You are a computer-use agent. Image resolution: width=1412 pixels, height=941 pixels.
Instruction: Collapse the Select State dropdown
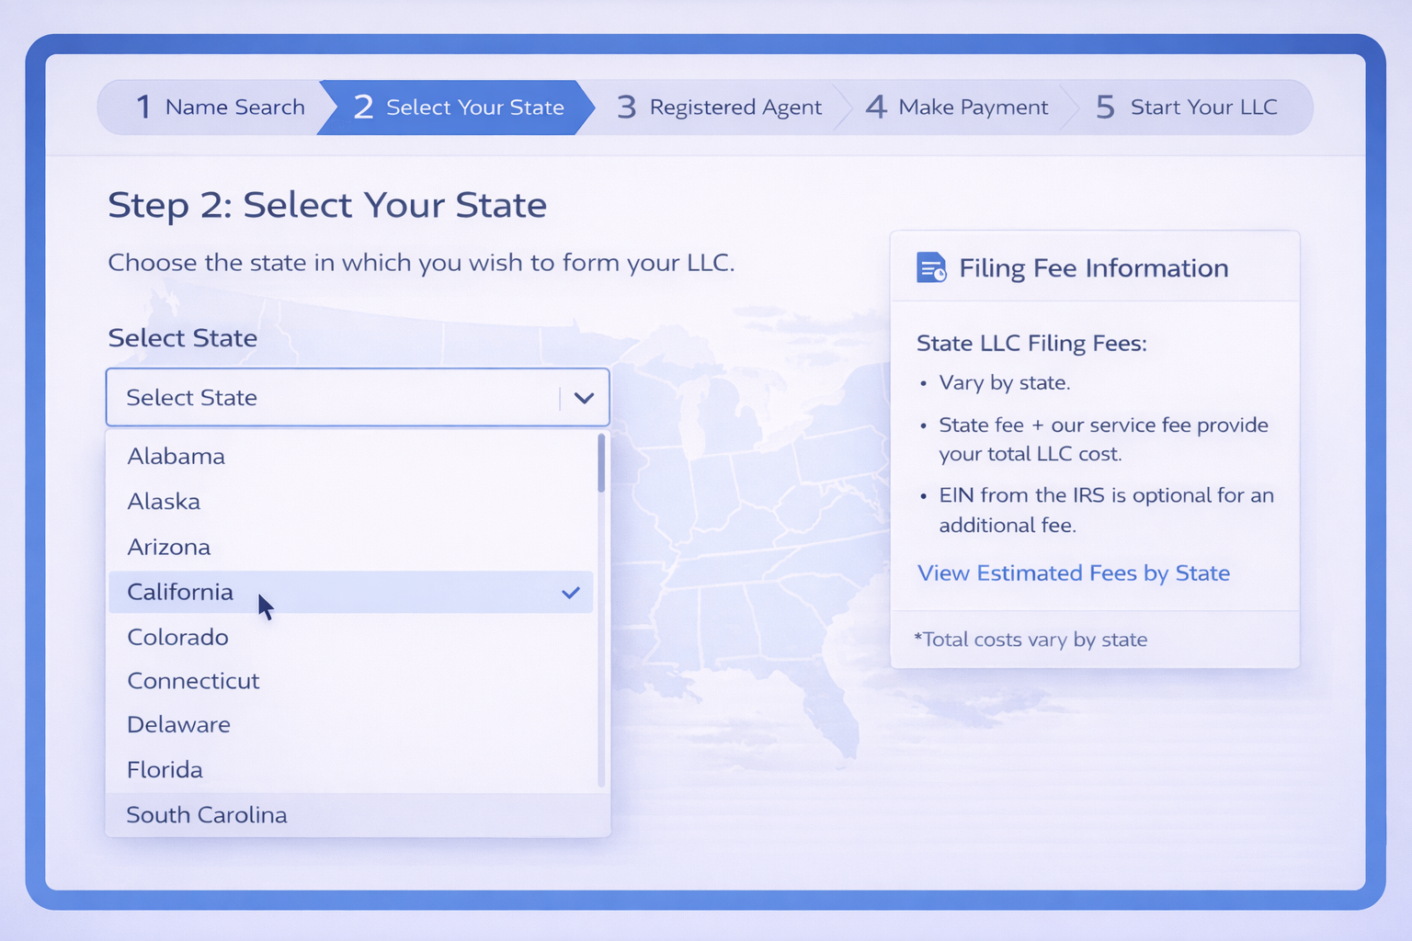358,397
